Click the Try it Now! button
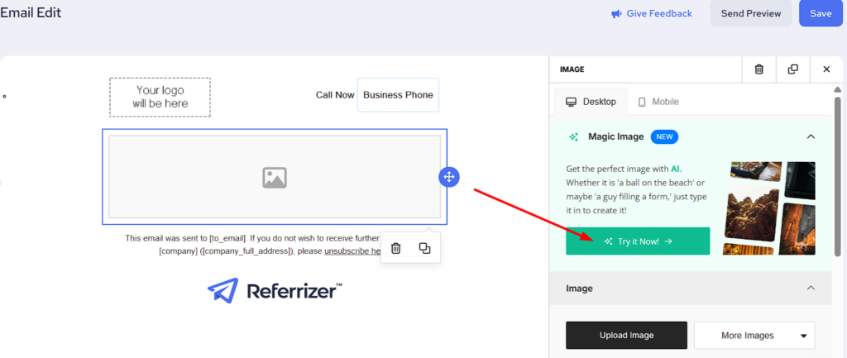Viewport: 847px width, 358px height. click(638, 241)
